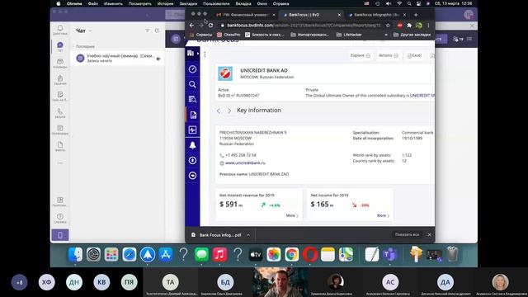Expand the Чат header dropdown in Teams

pyautogui.click(x=90, y=31)
